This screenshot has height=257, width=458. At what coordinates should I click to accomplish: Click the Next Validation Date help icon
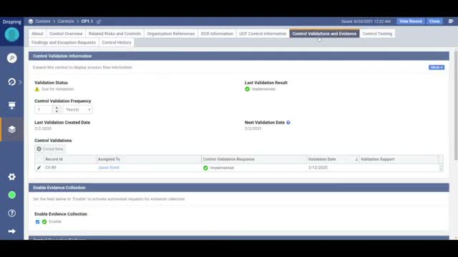pyautogui.click(x=288, y=122)
